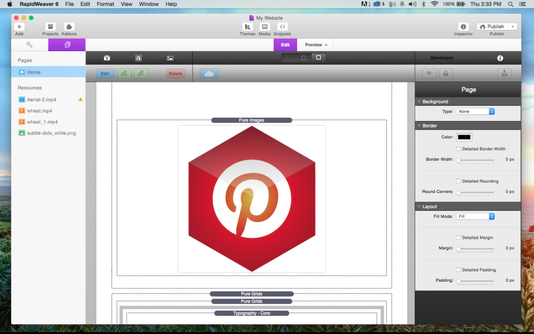Select subtle-dots_white.png resource
This screenshot has height=334, width=534.
point(48,133)
